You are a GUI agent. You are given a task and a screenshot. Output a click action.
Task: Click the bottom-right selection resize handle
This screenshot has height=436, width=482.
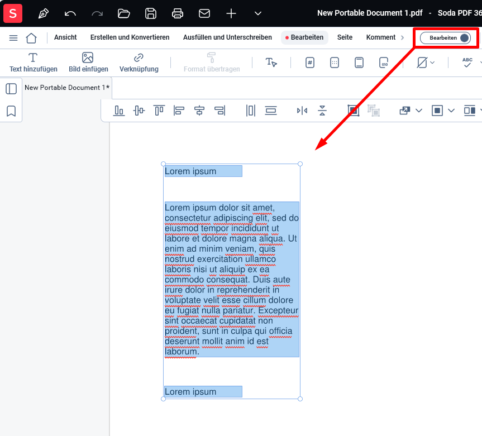[300, 399]
